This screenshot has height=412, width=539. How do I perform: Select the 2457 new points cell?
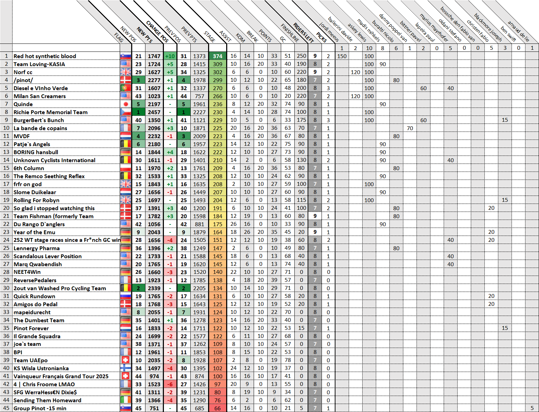pos(154,112)
